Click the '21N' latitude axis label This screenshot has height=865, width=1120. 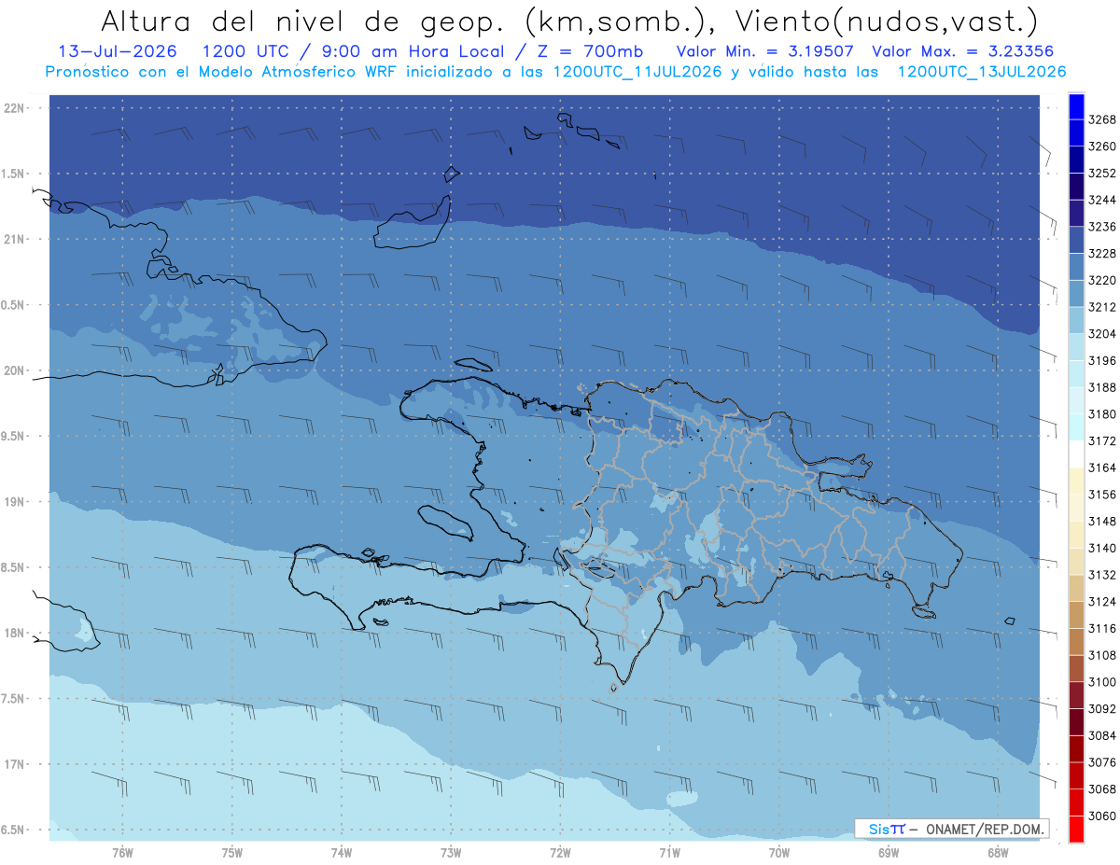coord(14,240)
